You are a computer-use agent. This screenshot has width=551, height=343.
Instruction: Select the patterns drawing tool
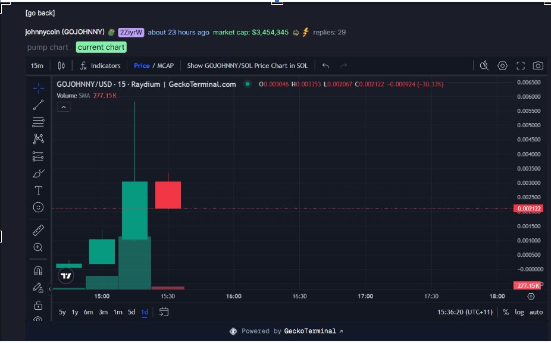(38, 139)
